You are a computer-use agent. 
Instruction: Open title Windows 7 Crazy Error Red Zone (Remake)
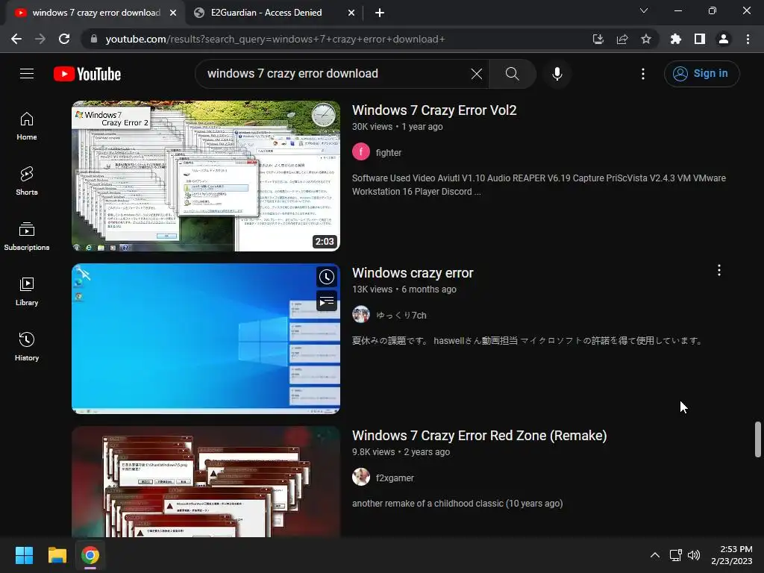(x=480, y=436)
